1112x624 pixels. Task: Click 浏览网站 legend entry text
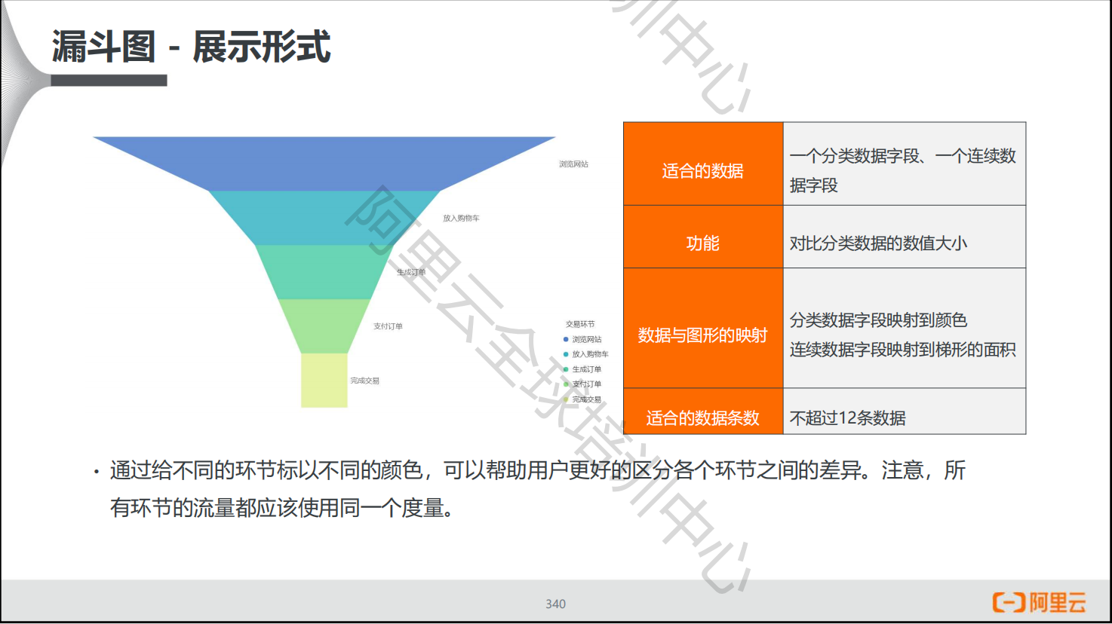click(x=587, y=340)
